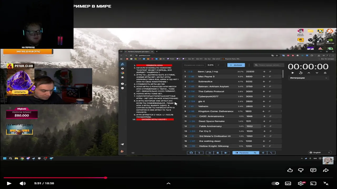Decrease timer with the down chevron
The height and width of the screenshot is (189, 337).
tap(317, 73)
